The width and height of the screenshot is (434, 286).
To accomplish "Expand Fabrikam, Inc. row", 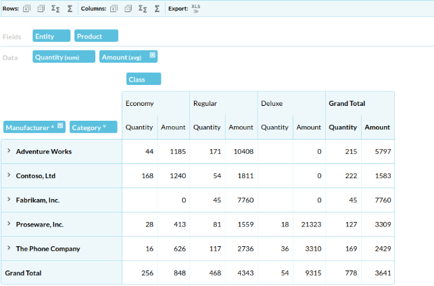I will pos(9,199).
